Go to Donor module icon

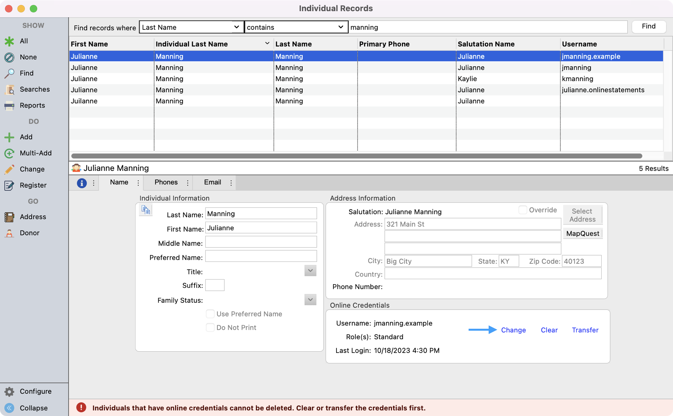point(9,233)
